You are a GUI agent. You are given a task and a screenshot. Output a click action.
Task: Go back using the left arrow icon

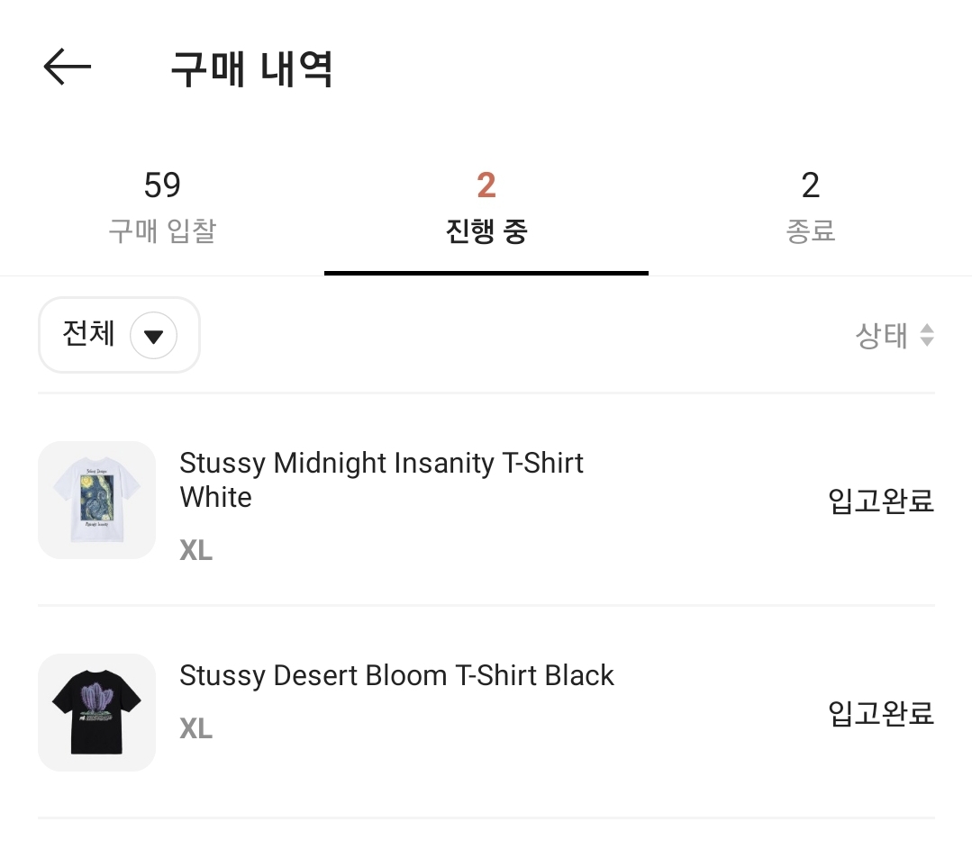click(67, 67)
